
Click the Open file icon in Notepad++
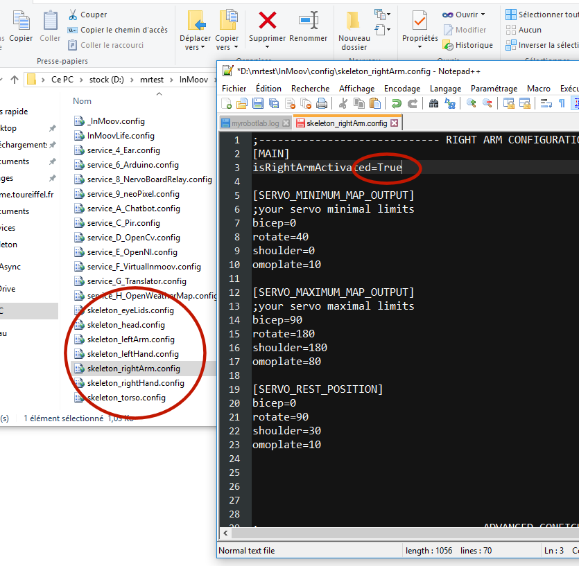[242, 104]
